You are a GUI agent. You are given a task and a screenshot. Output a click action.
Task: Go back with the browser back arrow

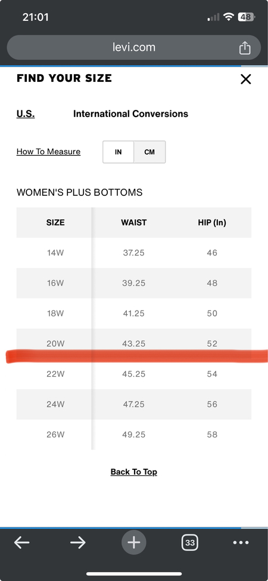21,543
